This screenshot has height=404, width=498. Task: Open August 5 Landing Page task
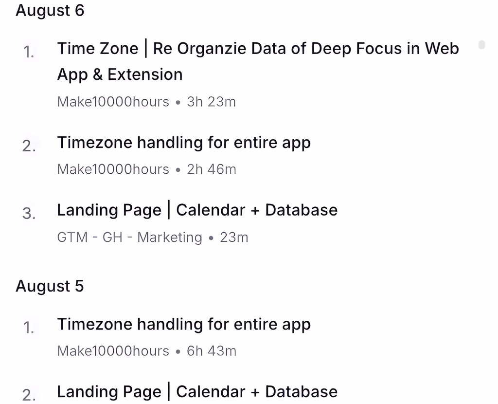[197, 392]
